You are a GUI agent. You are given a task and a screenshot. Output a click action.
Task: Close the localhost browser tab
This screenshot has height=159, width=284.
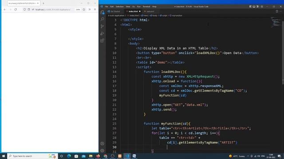(38, 3)
